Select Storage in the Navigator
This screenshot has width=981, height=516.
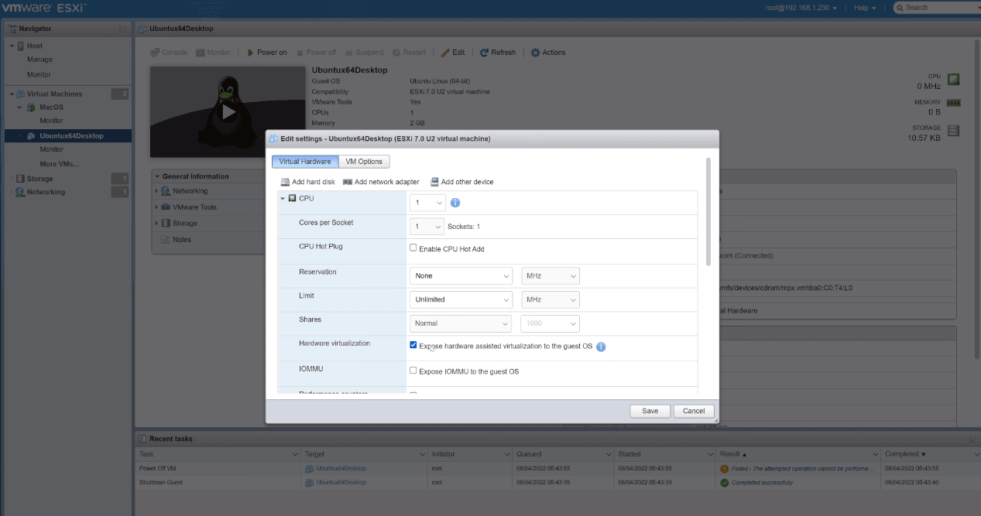(39, 179)
